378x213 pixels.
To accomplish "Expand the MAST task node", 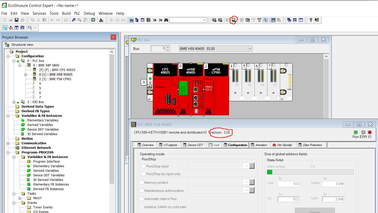I will coord(20,198).
